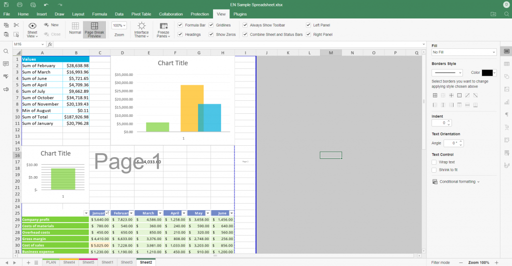Open the Freeze Panes tool
The height and width of the screenshot is (266, 512).
tap(163, 30)
